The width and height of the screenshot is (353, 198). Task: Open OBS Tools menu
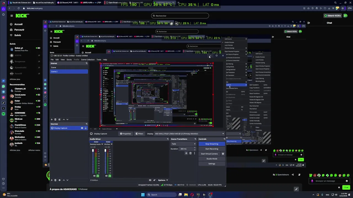(x=99, y=60)
